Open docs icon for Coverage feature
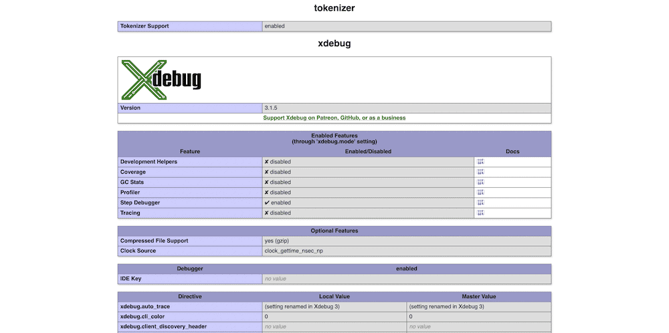The height and width of the screenshot is (333, 669). [x=480, y=172]
